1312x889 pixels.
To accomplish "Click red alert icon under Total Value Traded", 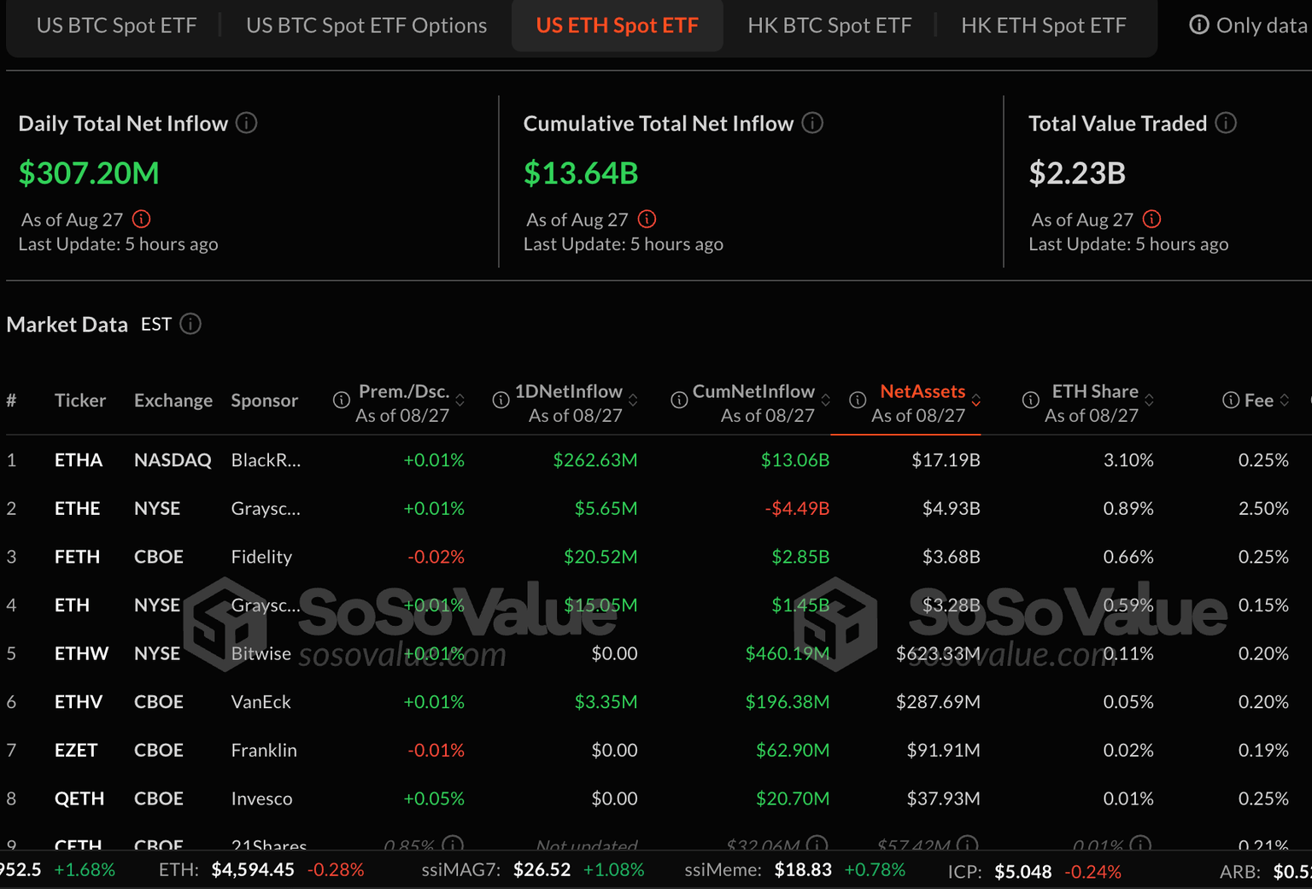I will point(1151,219).
